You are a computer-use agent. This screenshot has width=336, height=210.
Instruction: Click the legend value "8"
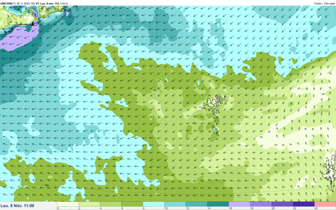click(144, 208)
